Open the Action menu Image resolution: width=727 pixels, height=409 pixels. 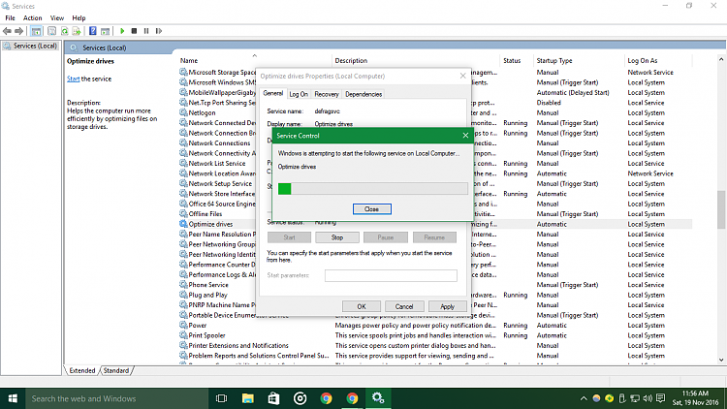click(x=32, y=18)
